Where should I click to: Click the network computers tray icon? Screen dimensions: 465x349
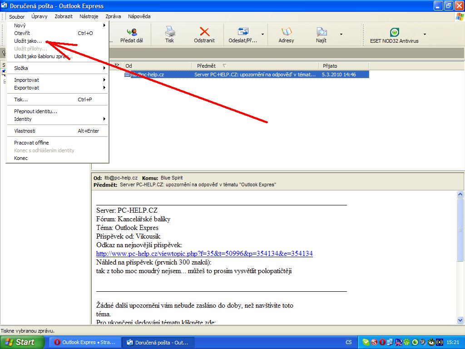pyautogui.click(x=390, y=342)
